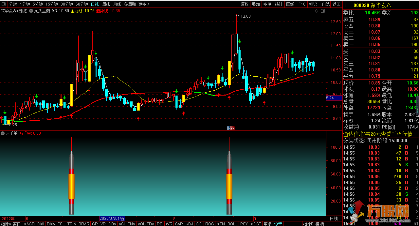This screenshot has height=226, width=419.
Task: Select the MTM indicator tab
Action: pyautogui.click(x=221, y=224)
